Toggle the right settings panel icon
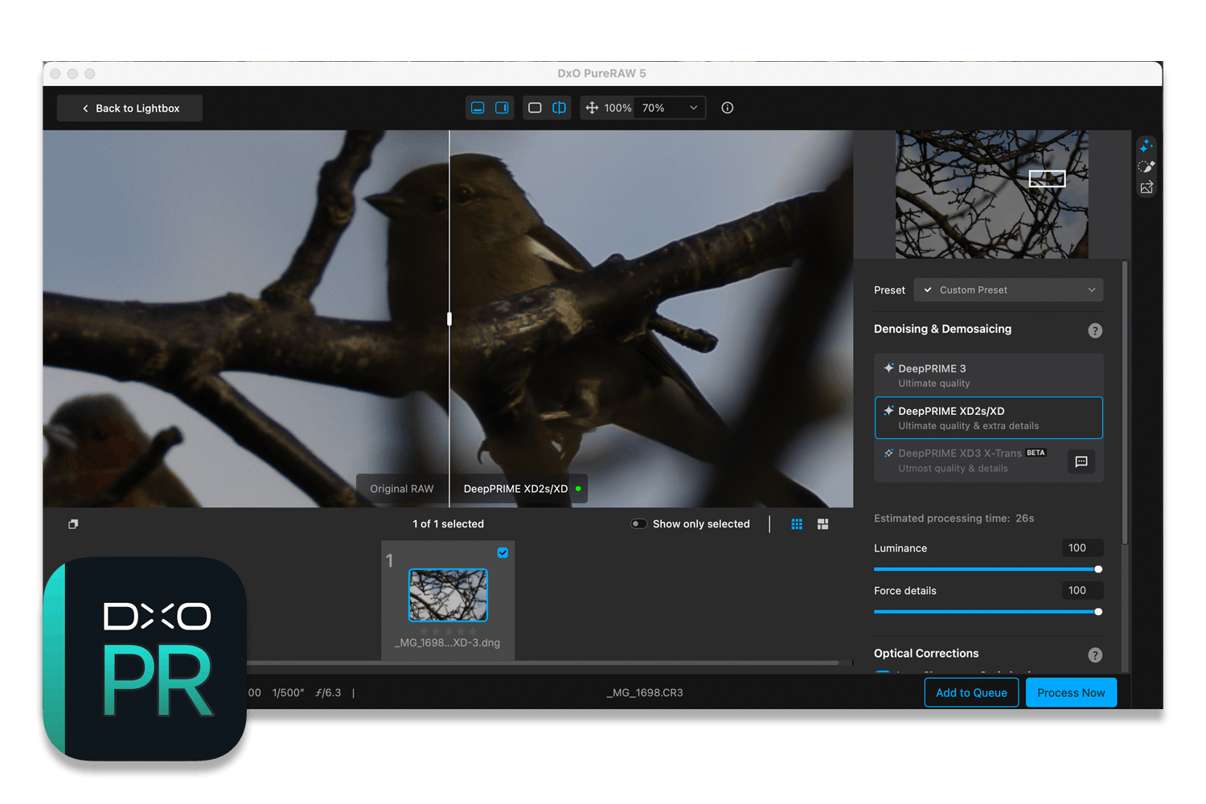The width and height of the screenshot is (1206, 804). pos(502,108)
